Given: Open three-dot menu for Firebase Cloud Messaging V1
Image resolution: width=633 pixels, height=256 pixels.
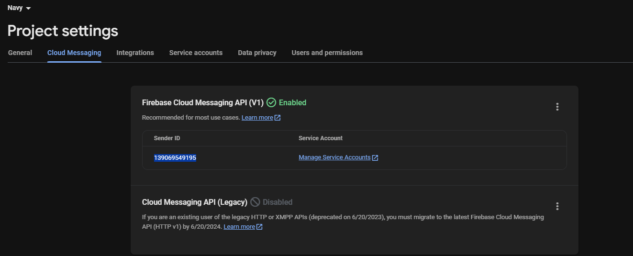Looking at the screenshot, I should pos(557,107).
